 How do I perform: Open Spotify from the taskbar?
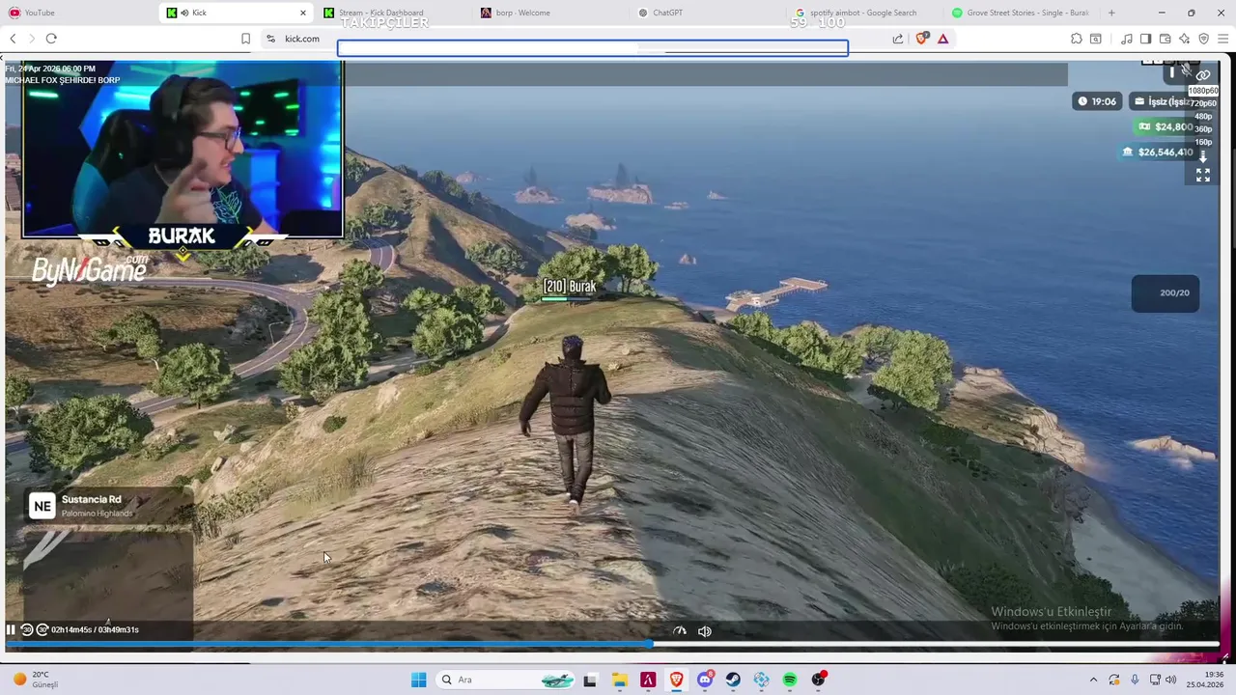pyautogui.click(x=790, y=680)
